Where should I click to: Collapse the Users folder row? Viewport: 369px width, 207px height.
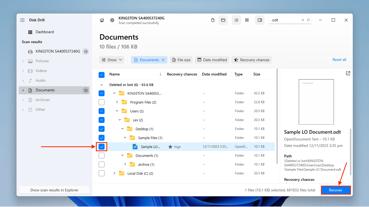(x=117, y=111)
